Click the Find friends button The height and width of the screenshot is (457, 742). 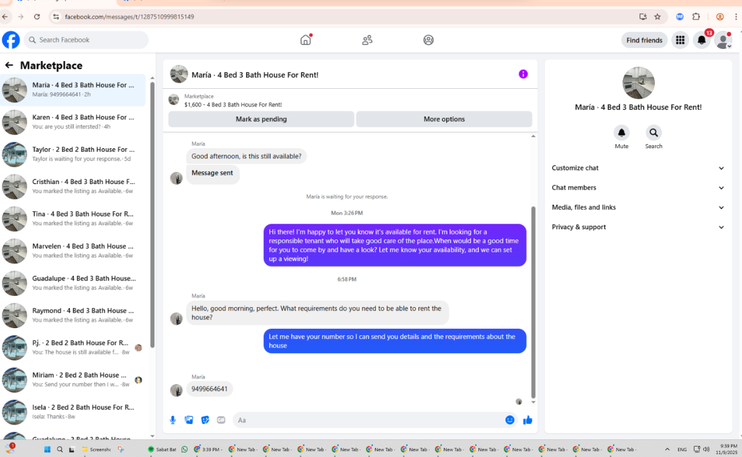tap(644, 40)
